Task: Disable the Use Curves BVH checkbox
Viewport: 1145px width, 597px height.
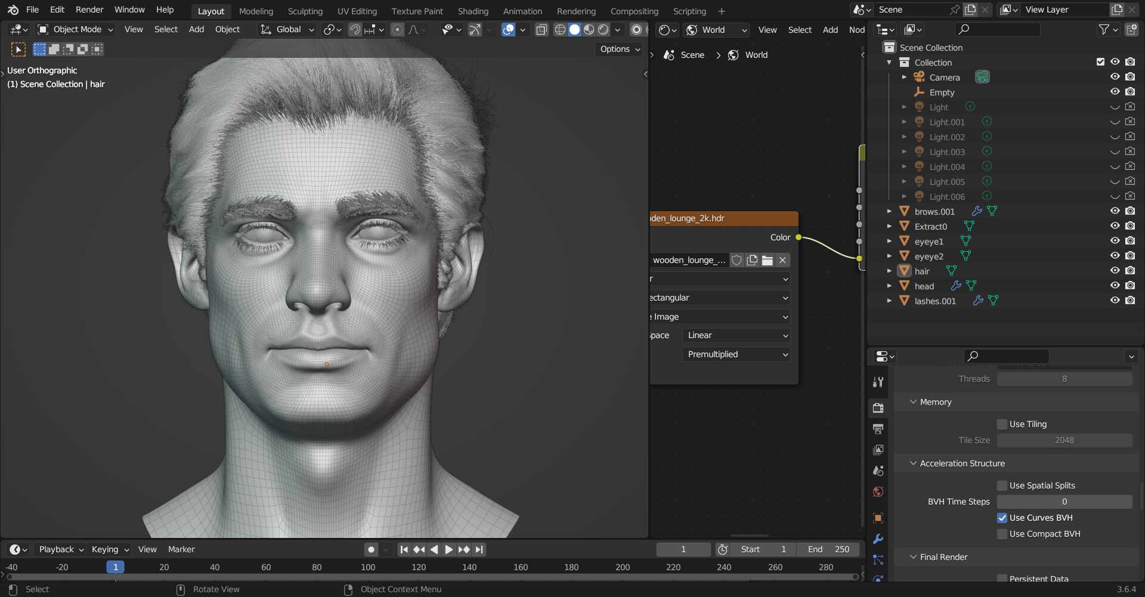Action: click(x=1002, y=518)
